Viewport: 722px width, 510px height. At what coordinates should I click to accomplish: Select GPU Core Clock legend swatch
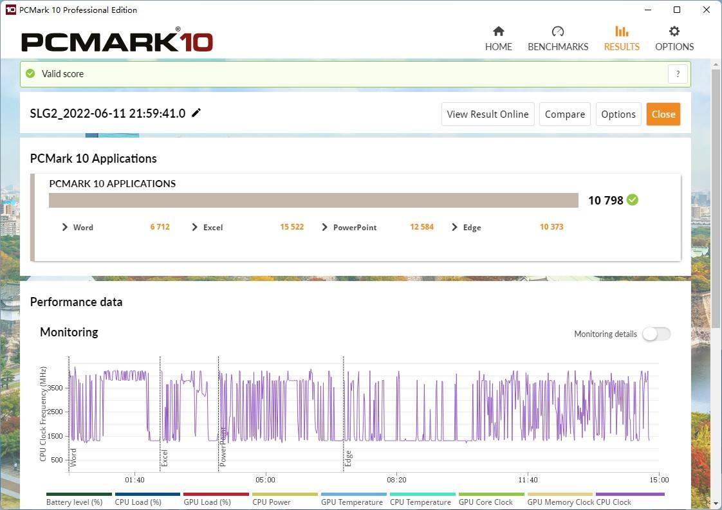click(492, 495)
